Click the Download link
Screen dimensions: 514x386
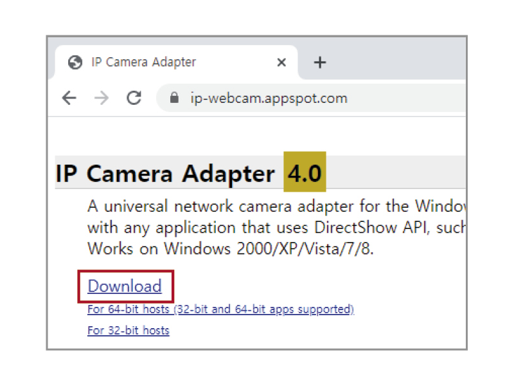(x=125, y=286)
